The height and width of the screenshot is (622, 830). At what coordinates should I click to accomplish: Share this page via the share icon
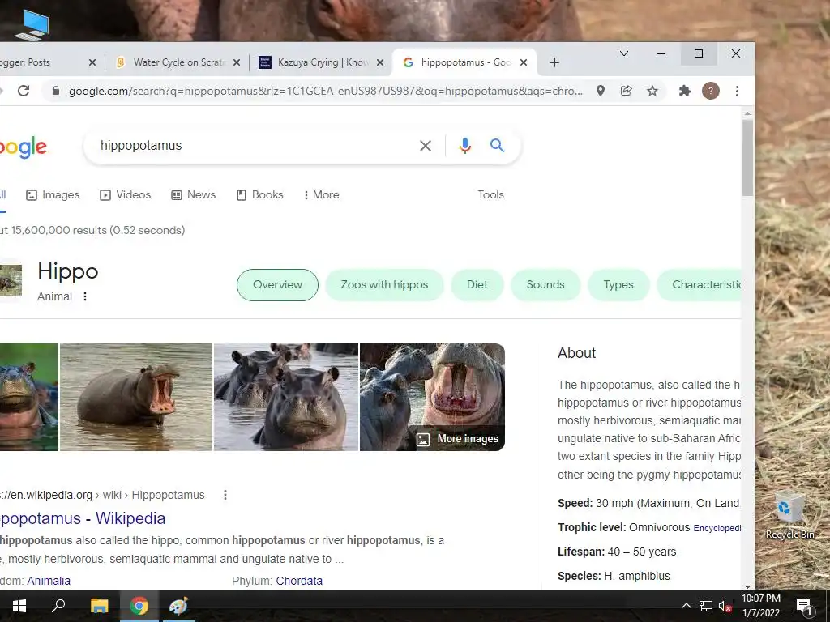tap(627, 91)
